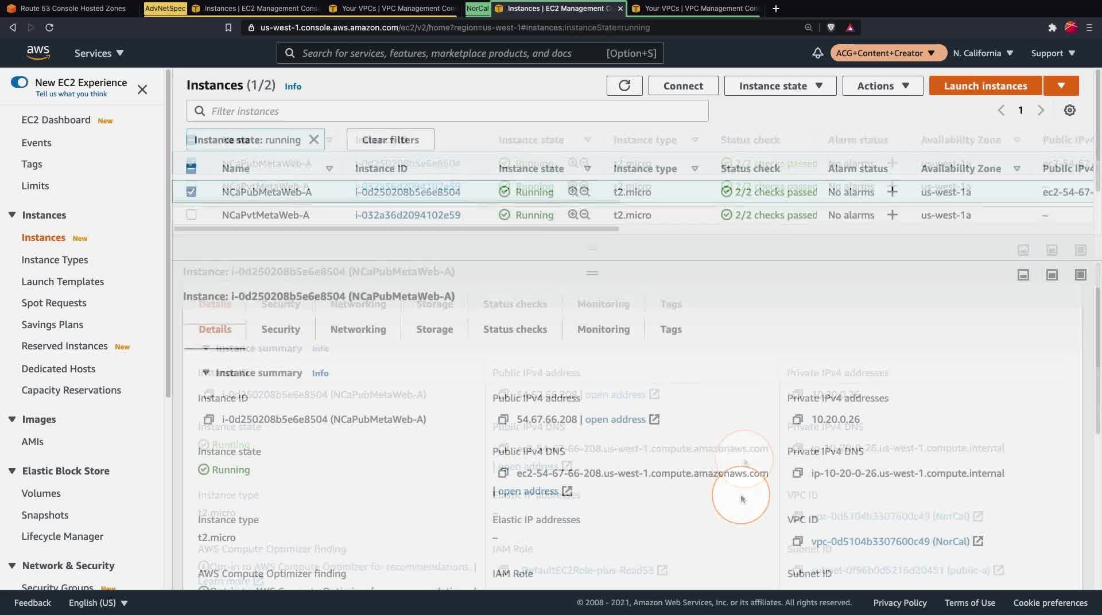
Task: Switch to the Security tab
Action: click(x=281, y=329)
